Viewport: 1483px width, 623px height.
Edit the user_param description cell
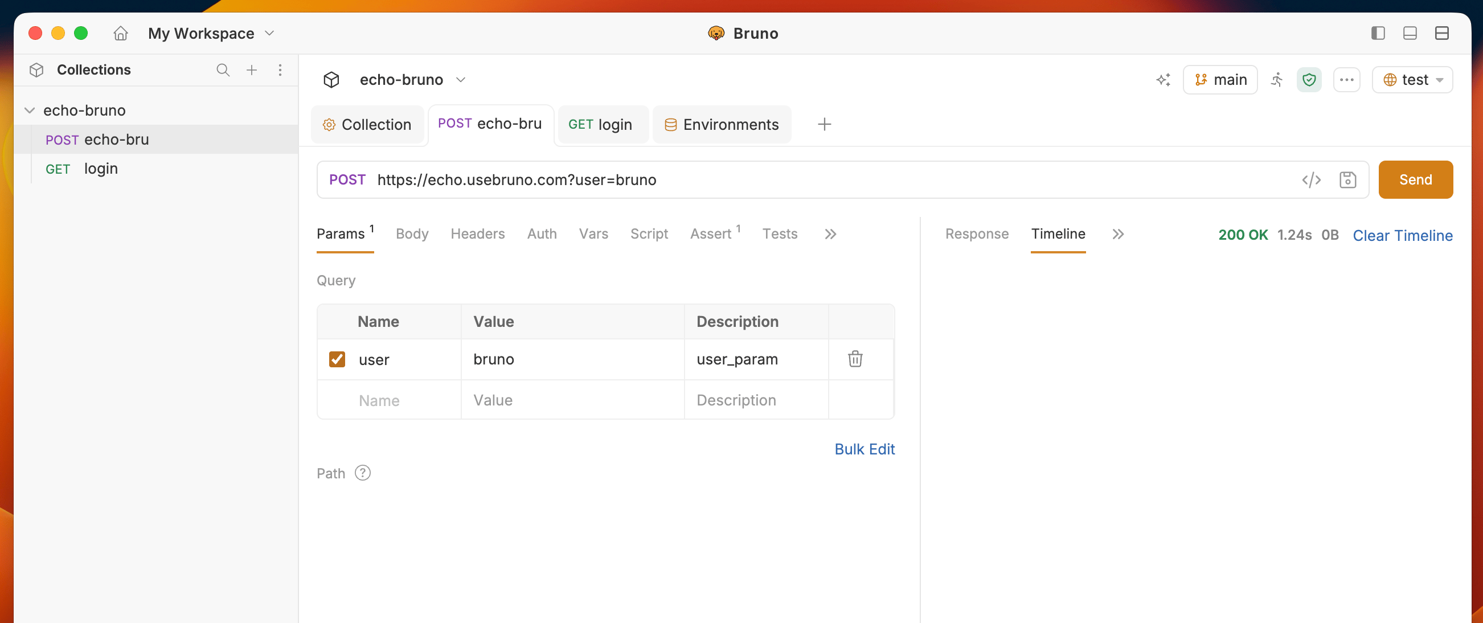756,359
